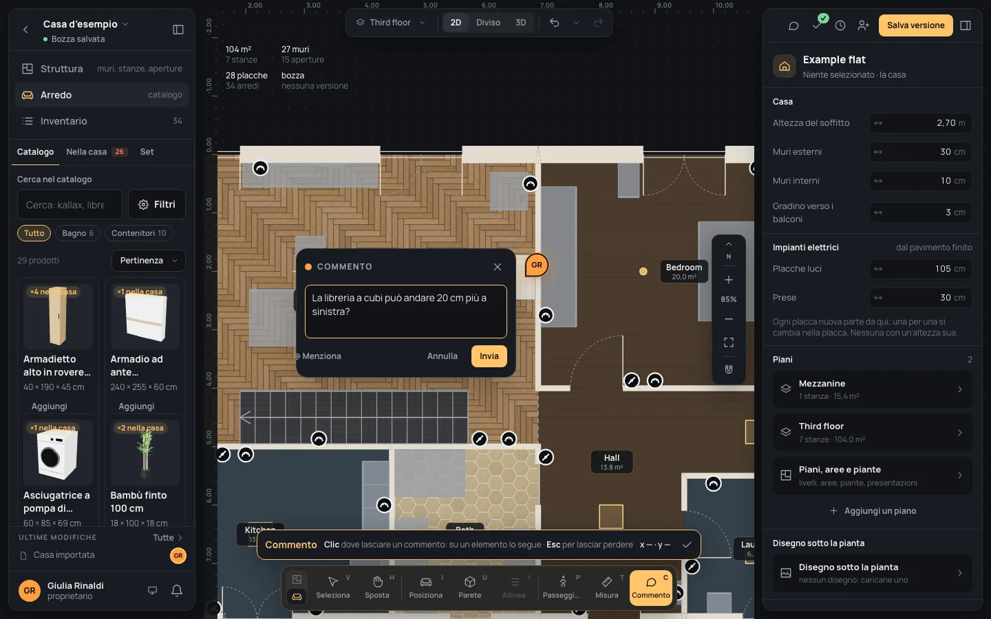Send the comment with Invia
Screen dimensions: 991x619
(x=489, y=356)
